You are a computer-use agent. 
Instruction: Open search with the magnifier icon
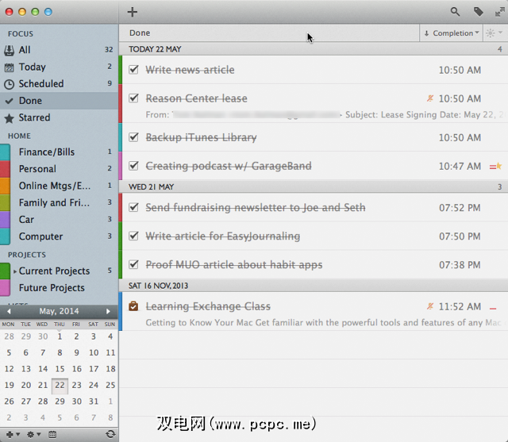click(x=455, y=12)
